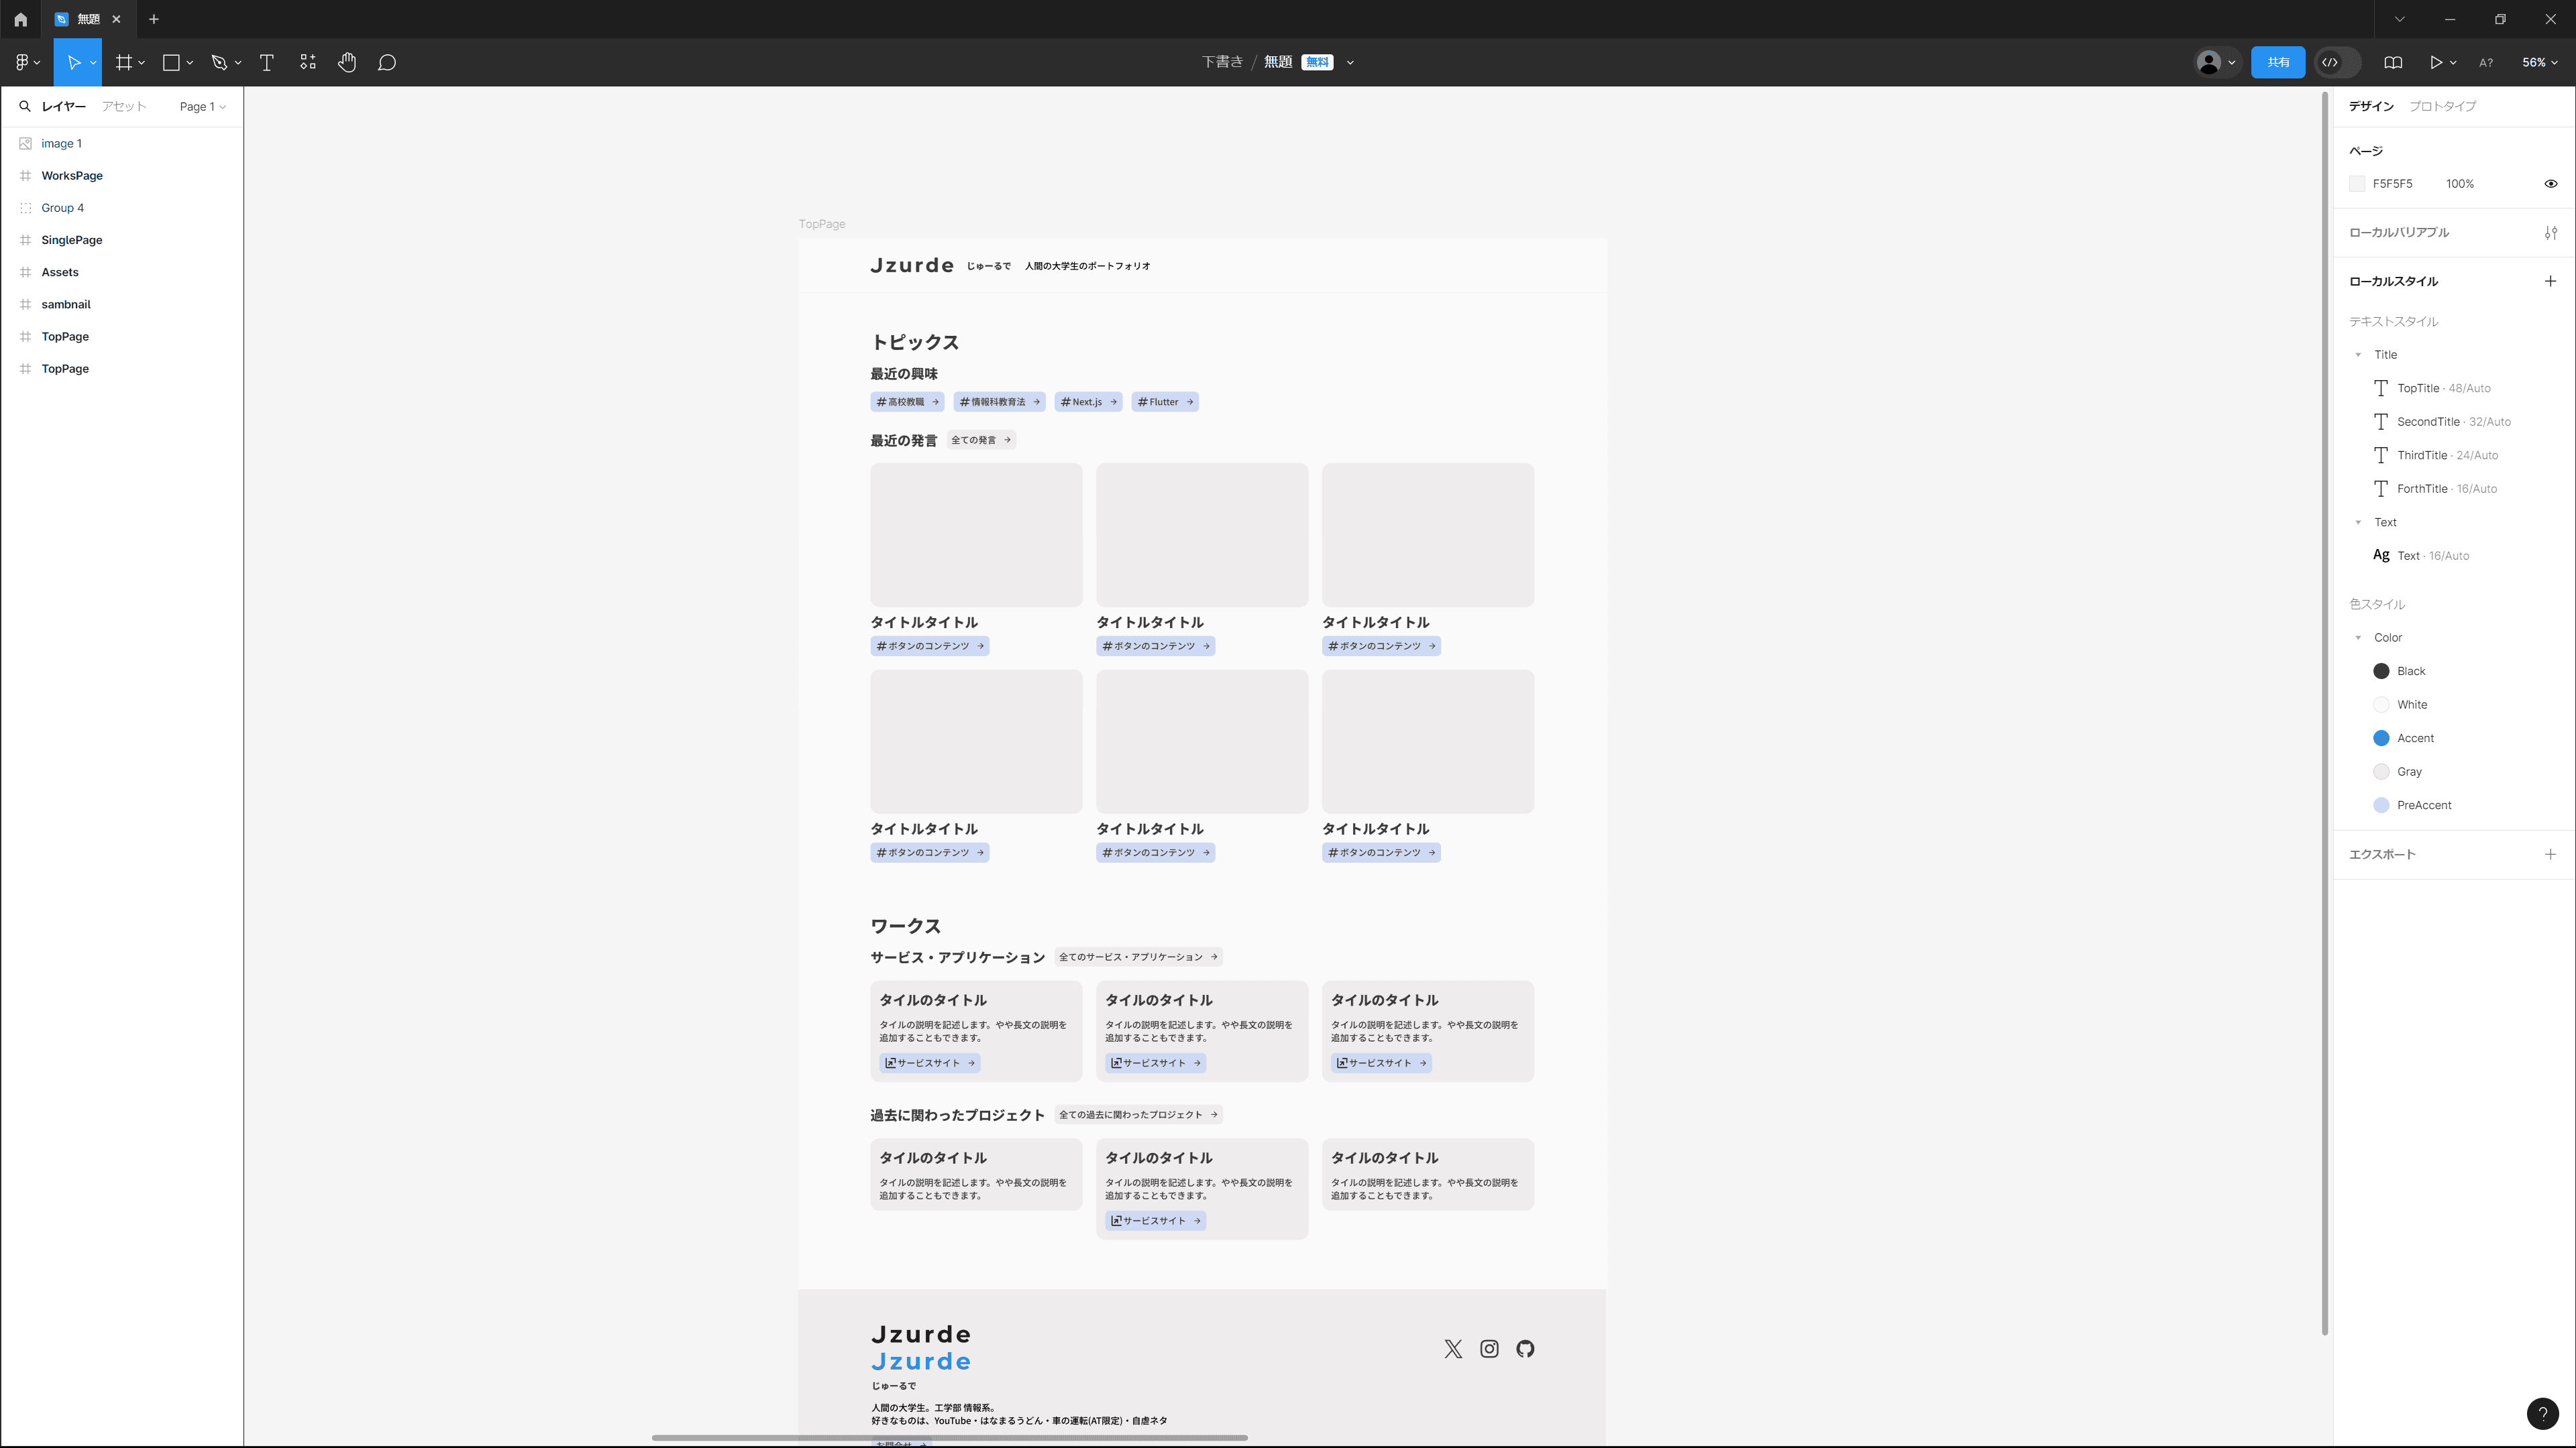Screen dimensions: 2576x1448
Task: Open the Resources components tool
Action: [308, 62]
